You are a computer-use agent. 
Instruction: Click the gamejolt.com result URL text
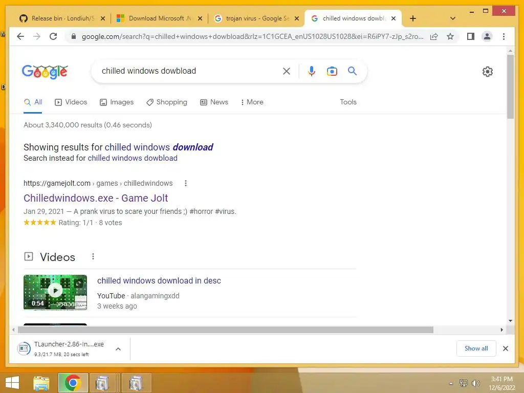pyautogui.click(x=98, y=183)
